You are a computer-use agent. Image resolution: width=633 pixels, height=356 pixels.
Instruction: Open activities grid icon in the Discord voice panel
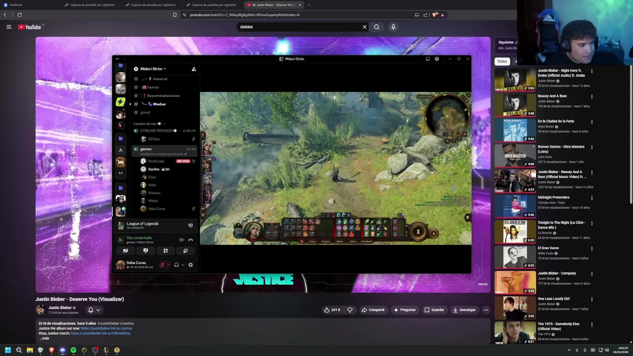166,251
